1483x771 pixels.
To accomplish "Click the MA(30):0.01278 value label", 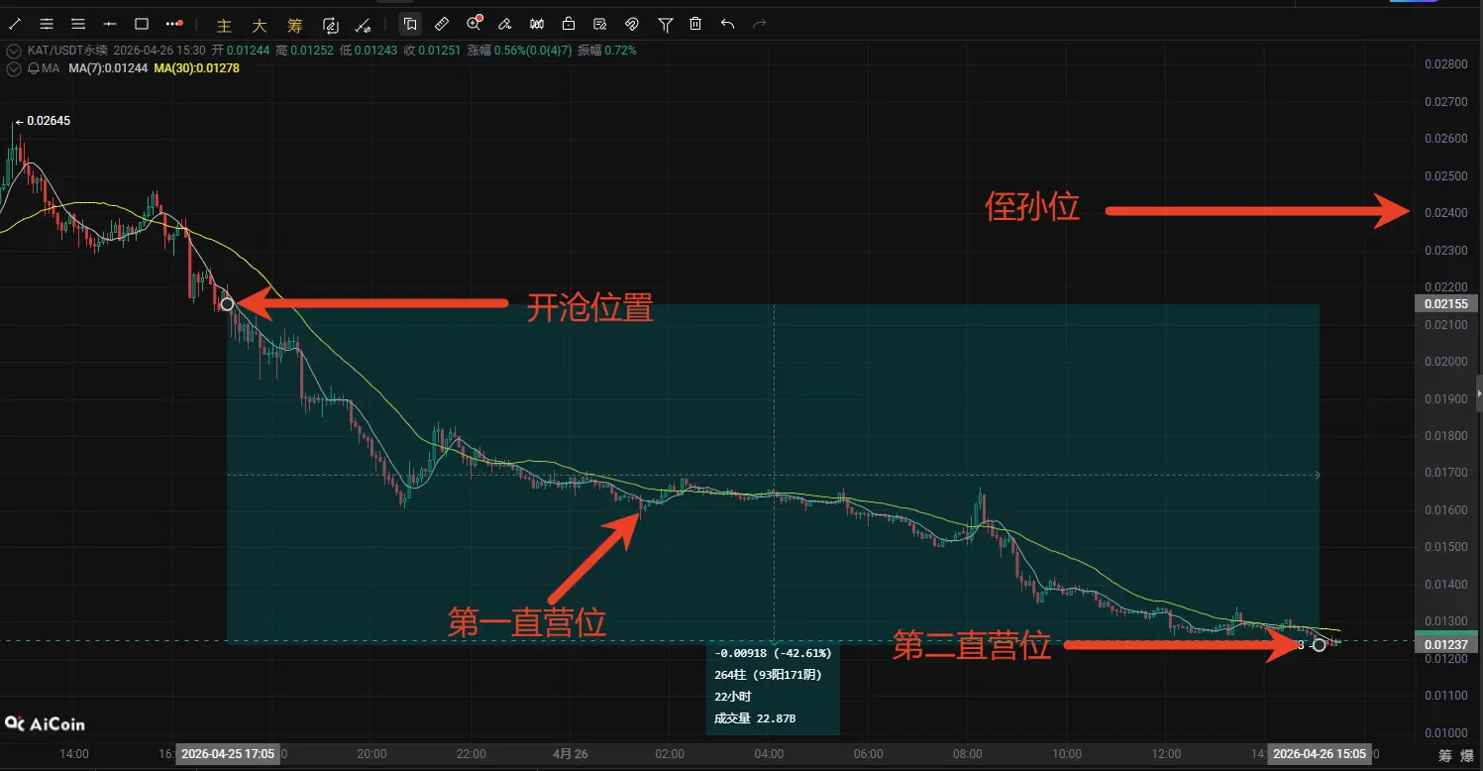I will pyautogui.click(x=197, y=68).
